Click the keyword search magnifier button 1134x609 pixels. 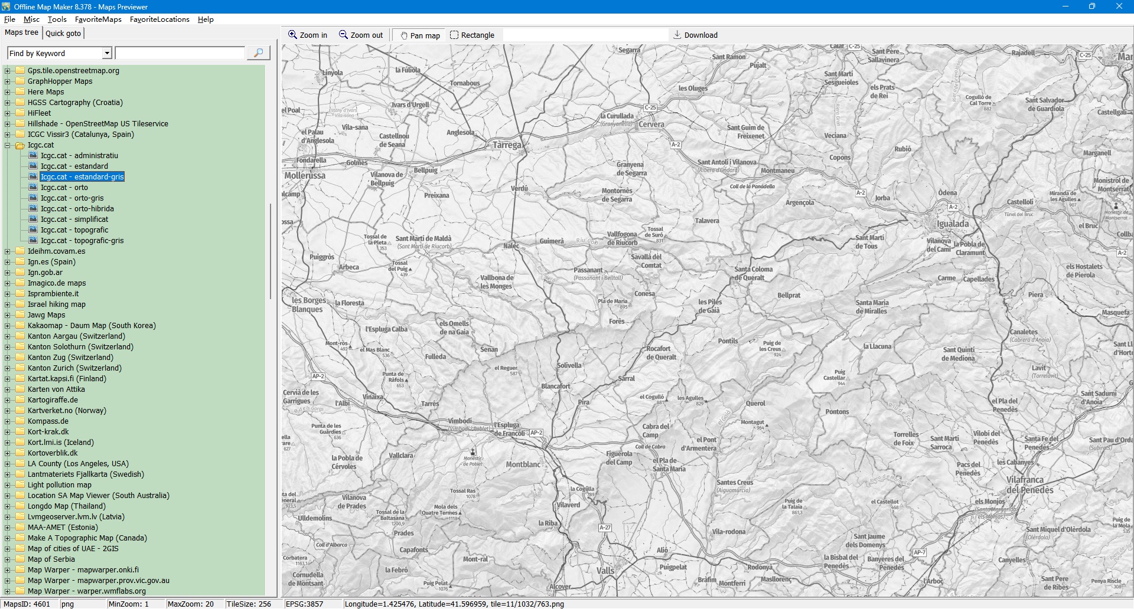coord(258,53)
